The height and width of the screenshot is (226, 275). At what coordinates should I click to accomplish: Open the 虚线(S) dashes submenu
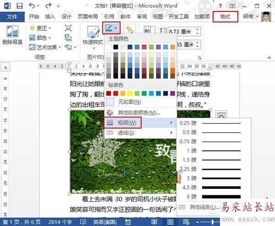140,133
